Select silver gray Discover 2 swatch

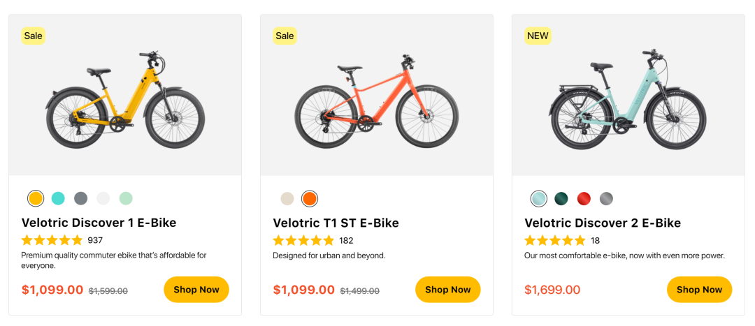click(606, 198)
